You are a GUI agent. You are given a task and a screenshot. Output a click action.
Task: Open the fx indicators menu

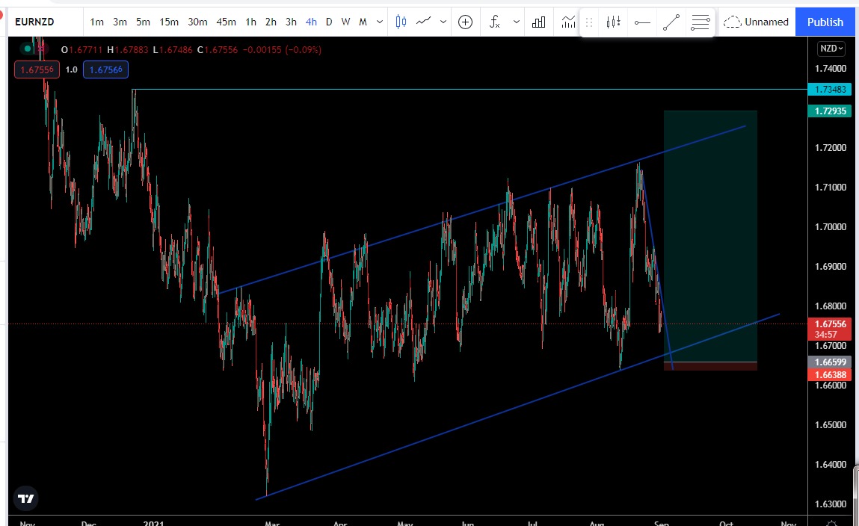coord(495,22)
